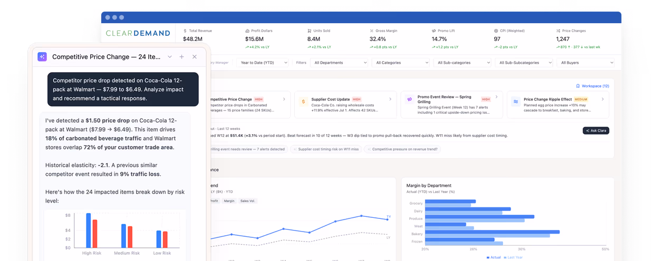The height and width of the screenshot is (261, 654).
Task: Click the Price Changes shuffle icon
Action: pos(559,31)
